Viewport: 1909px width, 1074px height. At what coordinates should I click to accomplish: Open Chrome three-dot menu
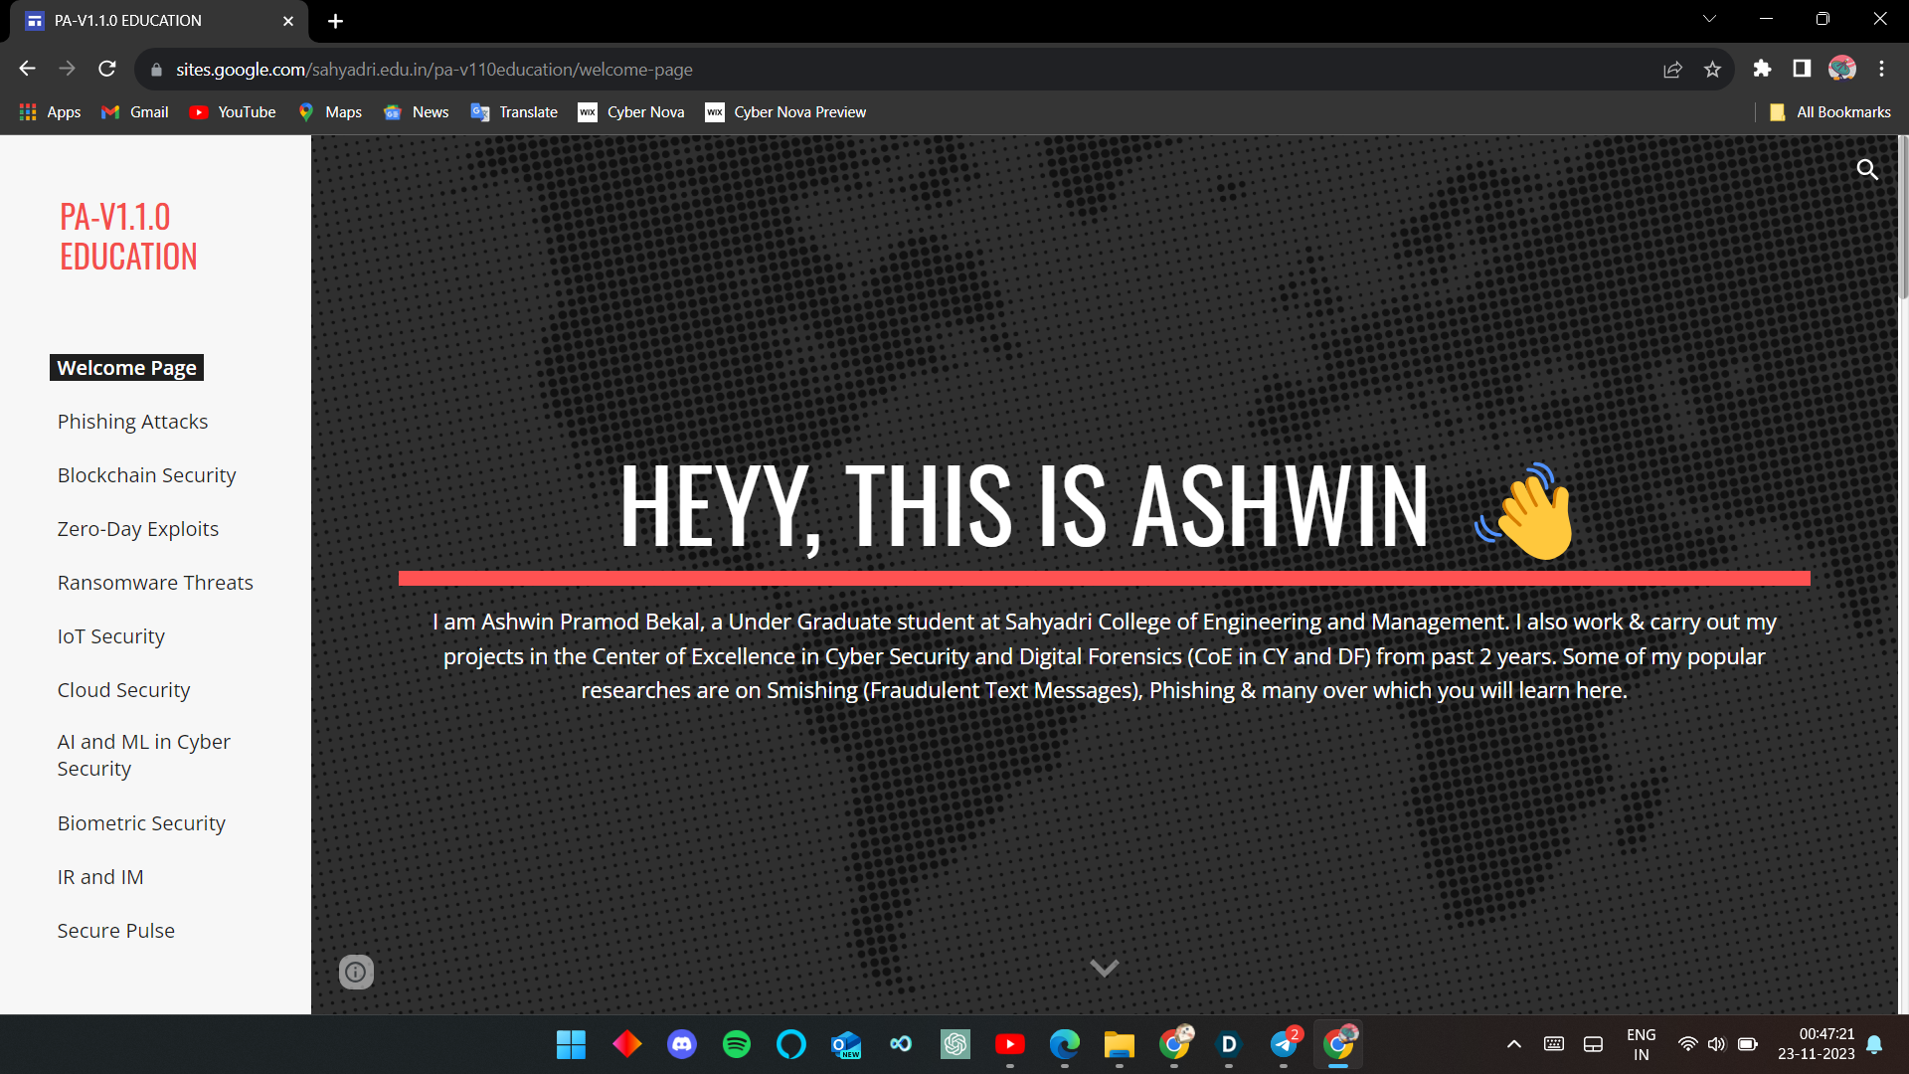tap(1881, 69)
